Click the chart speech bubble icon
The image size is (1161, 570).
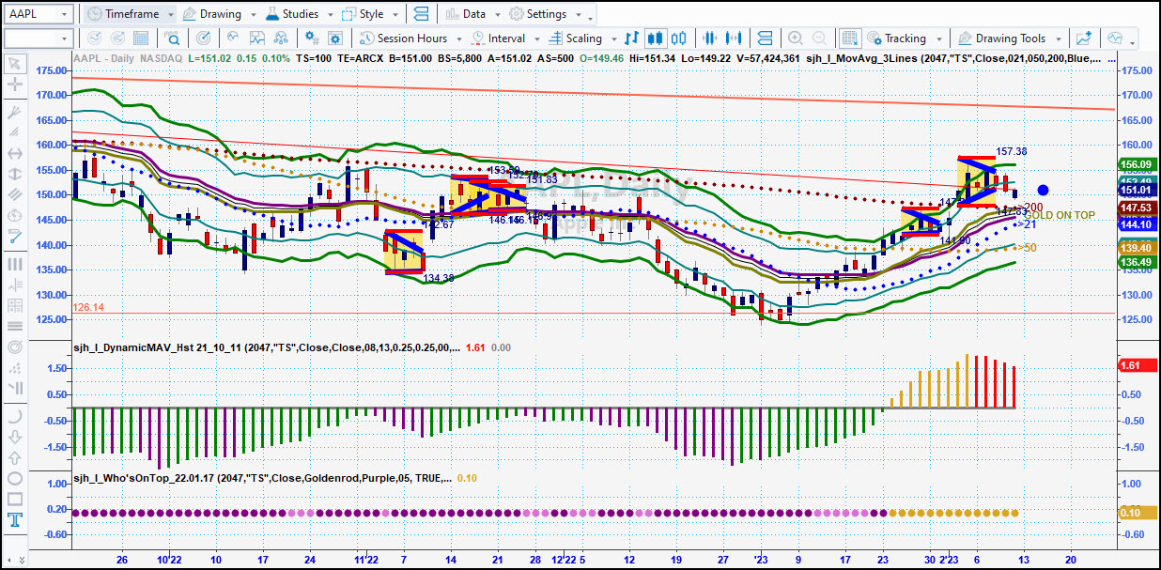1115,39
